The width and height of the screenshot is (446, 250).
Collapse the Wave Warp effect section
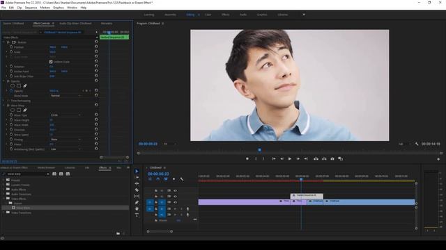tap(3, 105)
